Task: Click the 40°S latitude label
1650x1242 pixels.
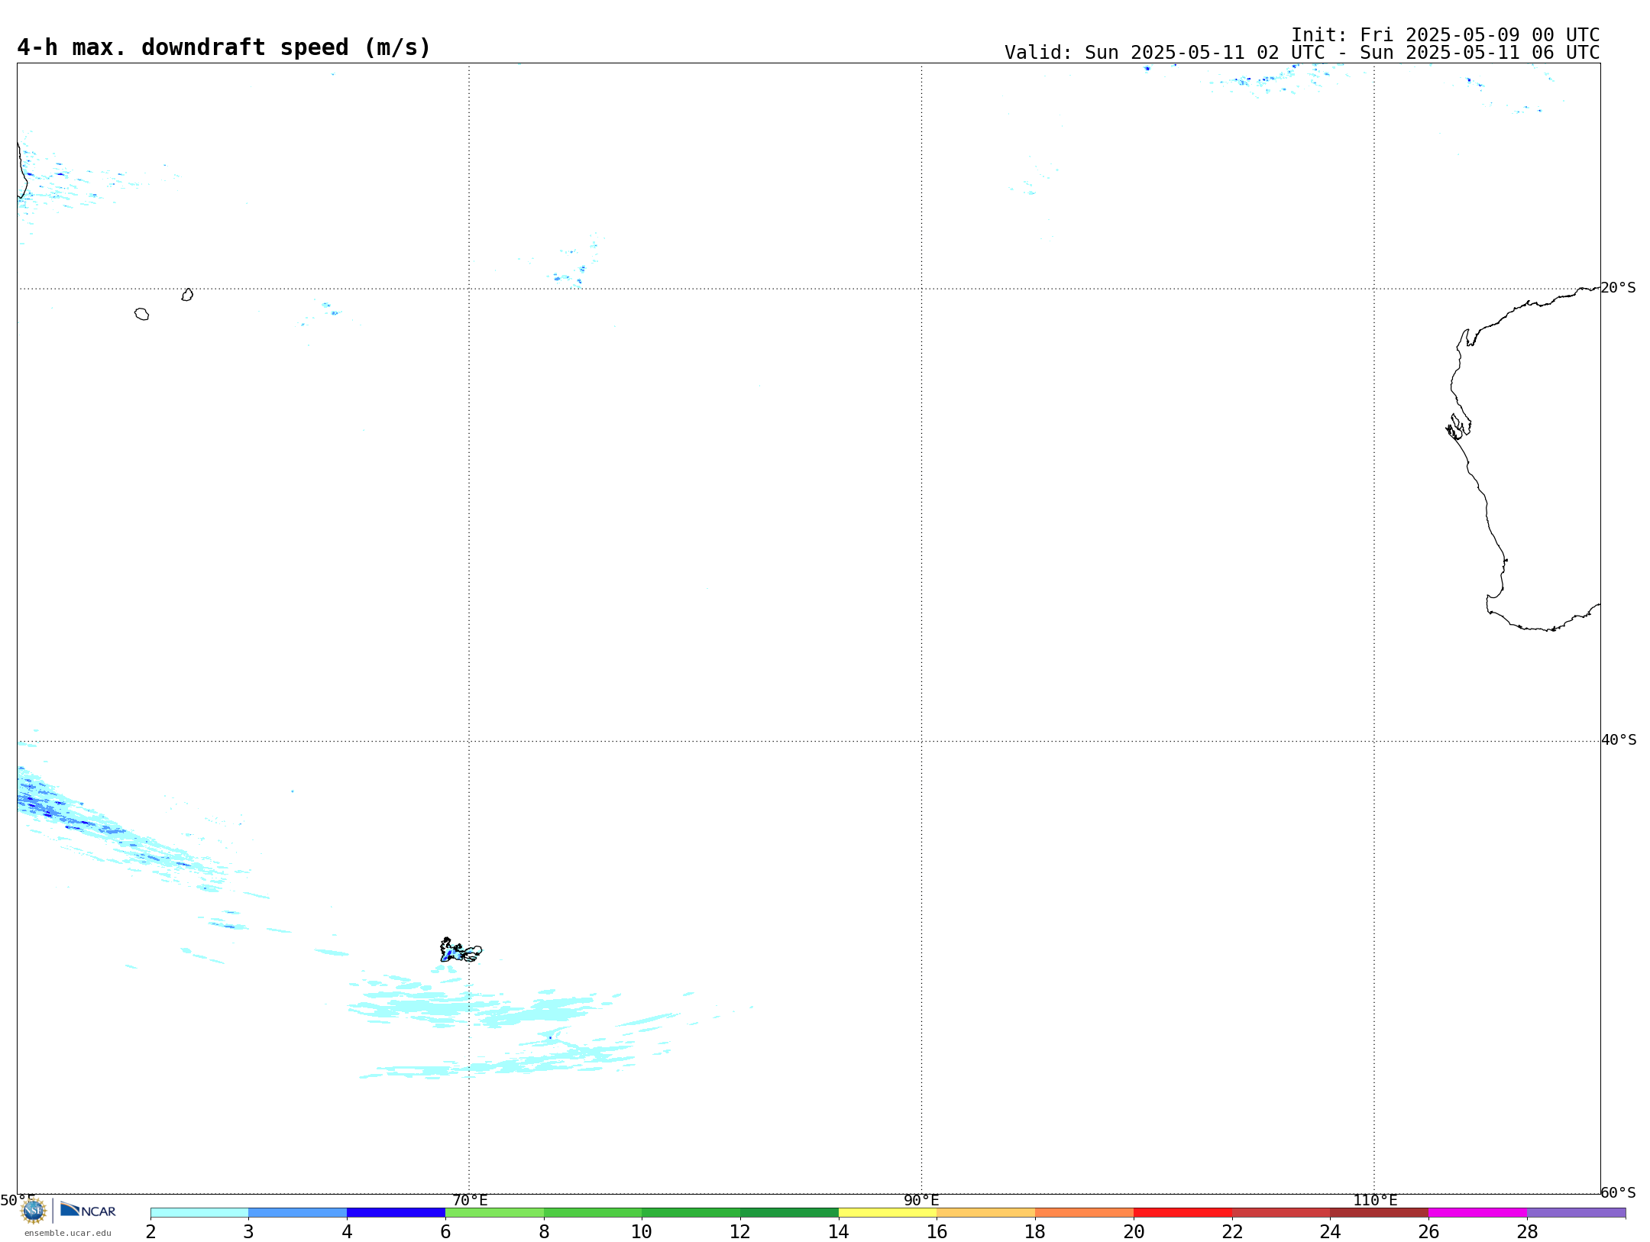Action: coord(1619,740)
